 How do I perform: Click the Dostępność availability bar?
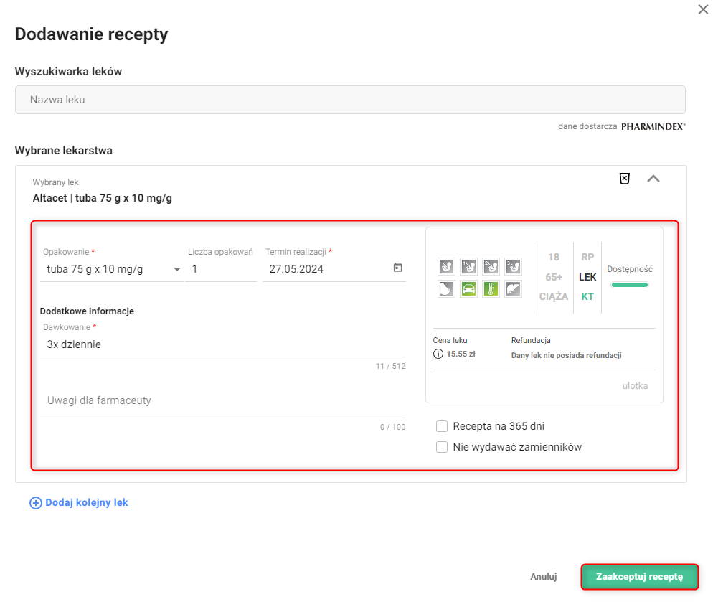click(x=629, y=285)
